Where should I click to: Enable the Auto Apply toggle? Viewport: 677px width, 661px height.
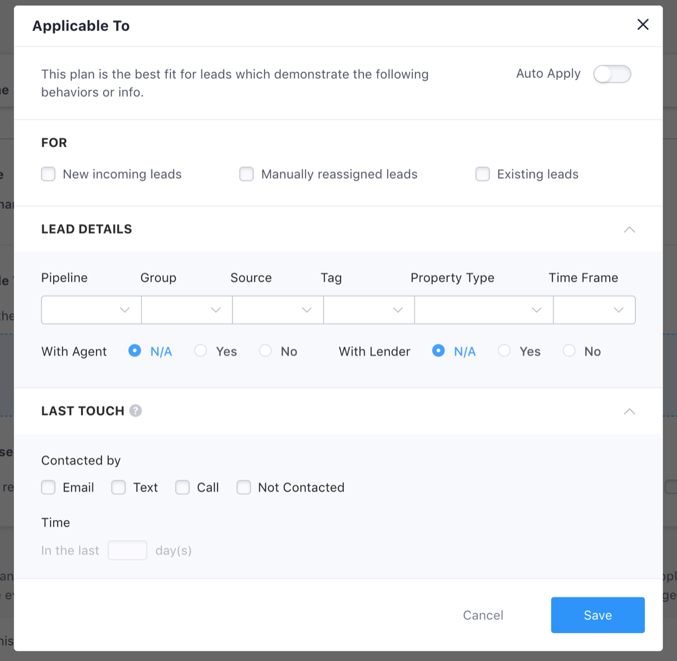click(612, 74)
